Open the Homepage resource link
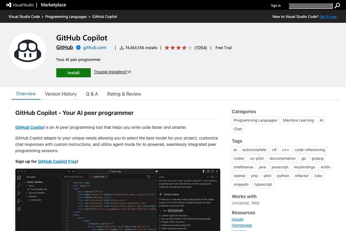 pos(242,225)
